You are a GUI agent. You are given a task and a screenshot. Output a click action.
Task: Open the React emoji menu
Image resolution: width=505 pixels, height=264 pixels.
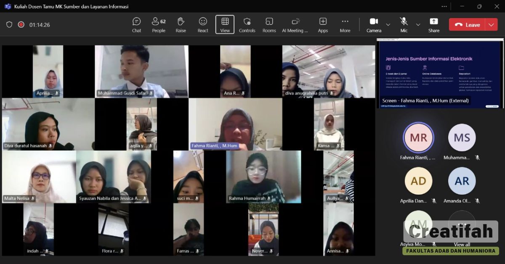203,24
